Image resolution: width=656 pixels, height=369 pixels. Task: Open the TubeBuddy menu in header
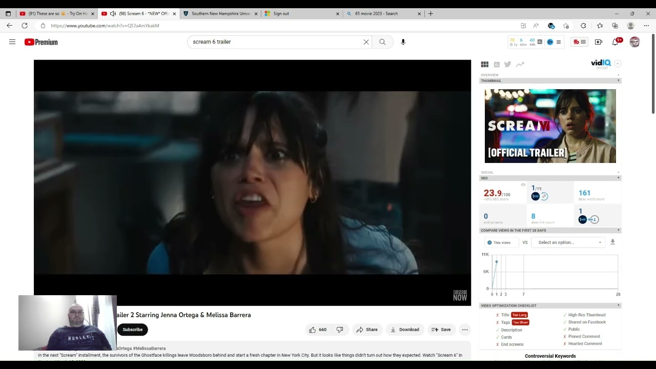tap(580, 42)
